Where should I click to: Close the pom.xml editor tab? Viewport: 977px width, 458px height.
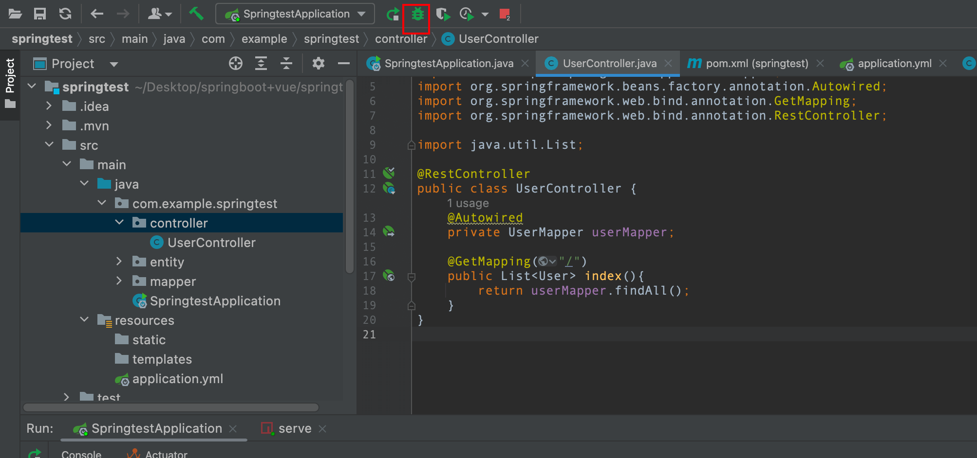pyautogui.click(x=820, y=64)
